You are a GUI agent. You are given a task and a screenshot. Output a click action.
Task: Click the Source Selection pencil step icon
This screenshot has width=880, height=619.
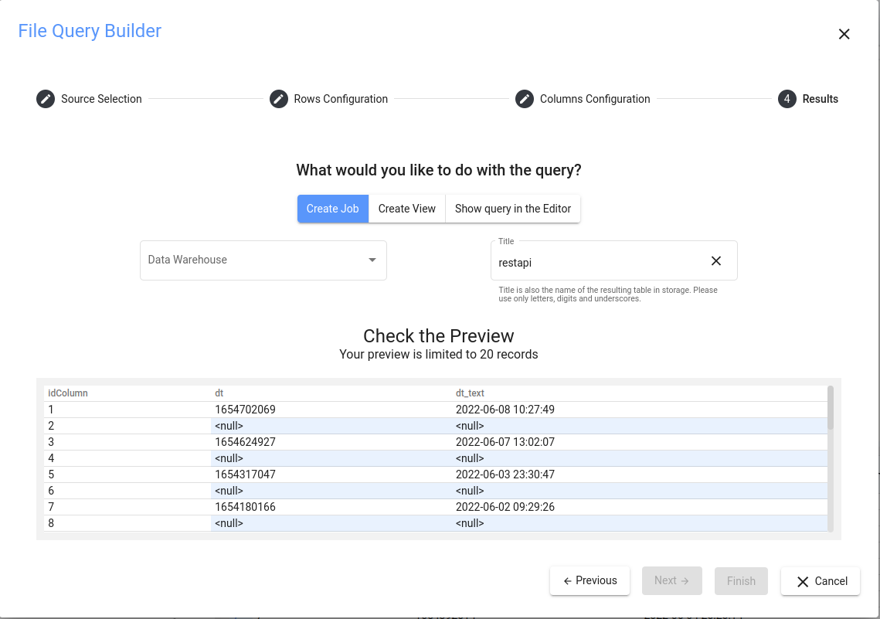[46, 99]
